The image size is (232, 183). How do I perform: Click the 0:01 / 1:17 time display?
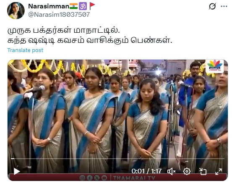(146, 171)
